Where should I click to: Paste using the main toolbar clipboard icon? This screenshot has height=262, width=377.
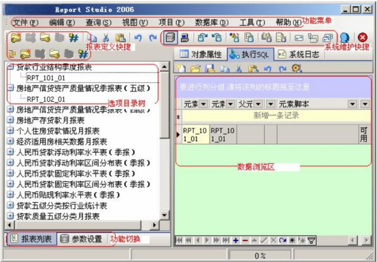tap(120, 38)
